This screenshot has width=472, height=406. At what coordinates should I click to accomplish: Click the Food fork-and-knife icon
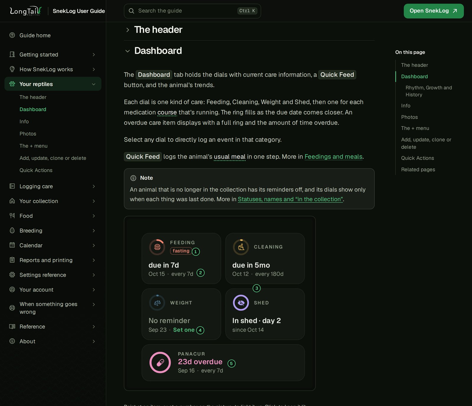[12, 216]
